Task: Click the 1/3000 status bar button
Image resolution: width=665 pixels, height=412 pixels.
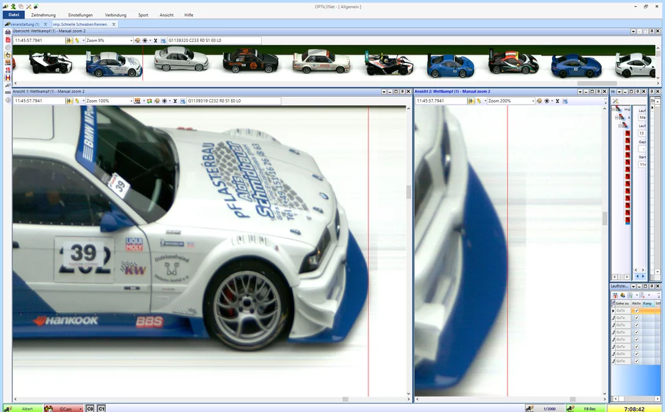Action: click(544, 409)
